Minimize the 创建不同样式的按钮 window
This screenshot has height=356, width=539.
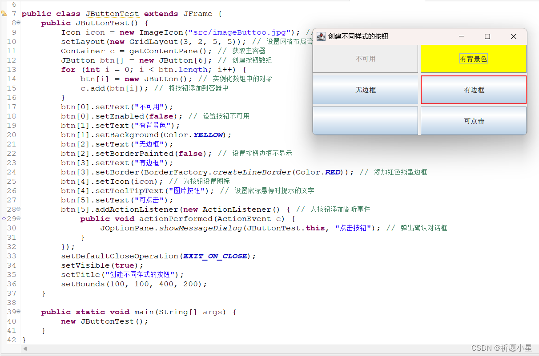(x=461, y=36)
